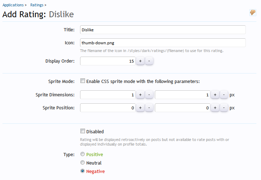
Task: Decrease the second Sprite Position value
Action: (224, 108)
